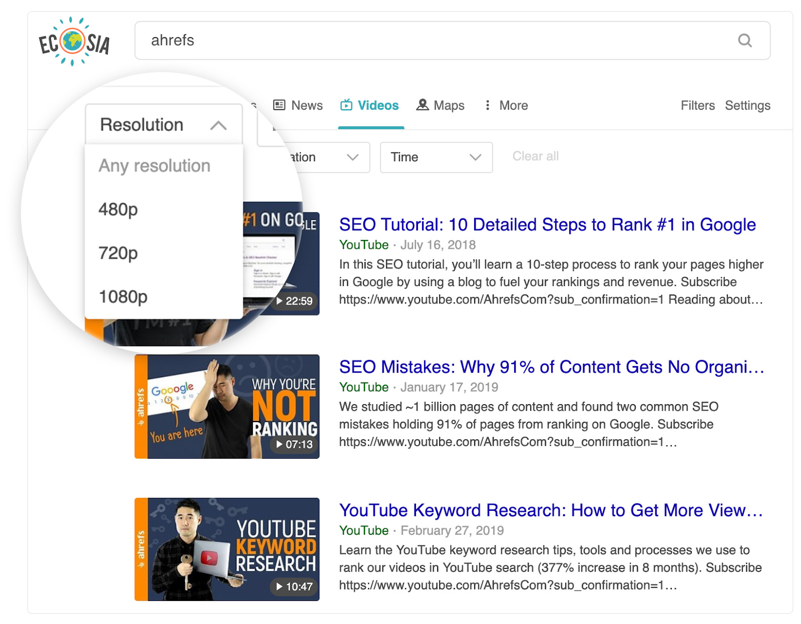This screenshot has height=624, width=801.
Task: Click the description starting 'We studied ~1 billion pages'
Action: (x=529, y=424)
